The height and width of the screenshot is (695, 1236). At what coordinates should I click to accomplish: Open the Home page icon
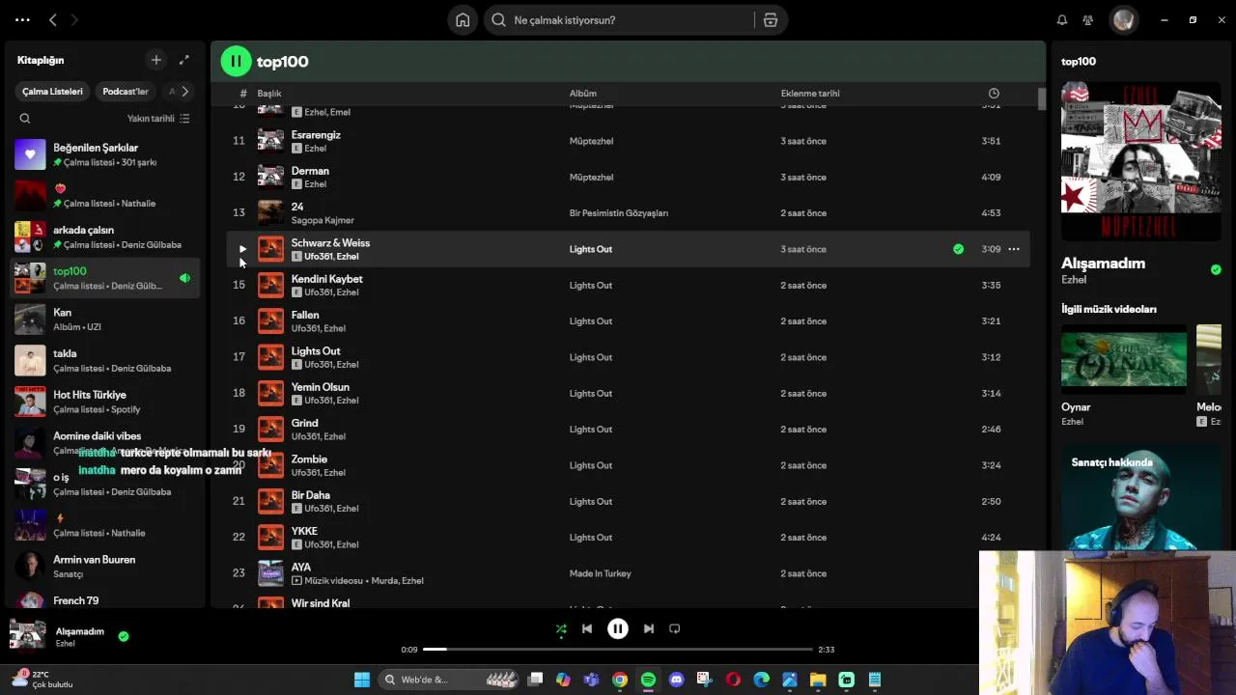[463, 20]
